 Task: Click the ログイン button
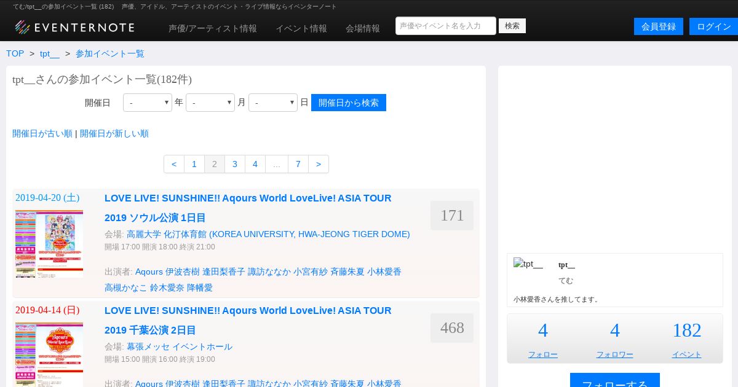[713, 26]
